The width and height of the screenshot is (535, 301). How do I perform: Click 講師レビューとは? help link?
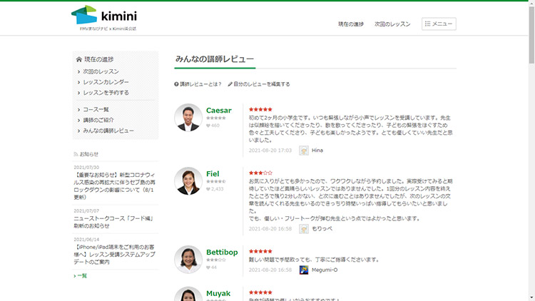coord(200,84)
